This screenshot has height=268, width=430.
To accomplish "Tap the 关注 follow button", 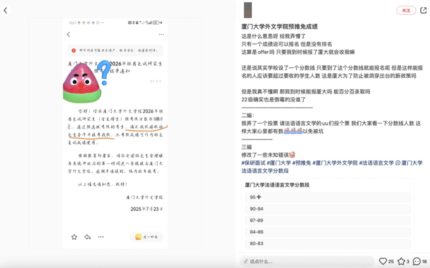I will [x=406, y=11].
